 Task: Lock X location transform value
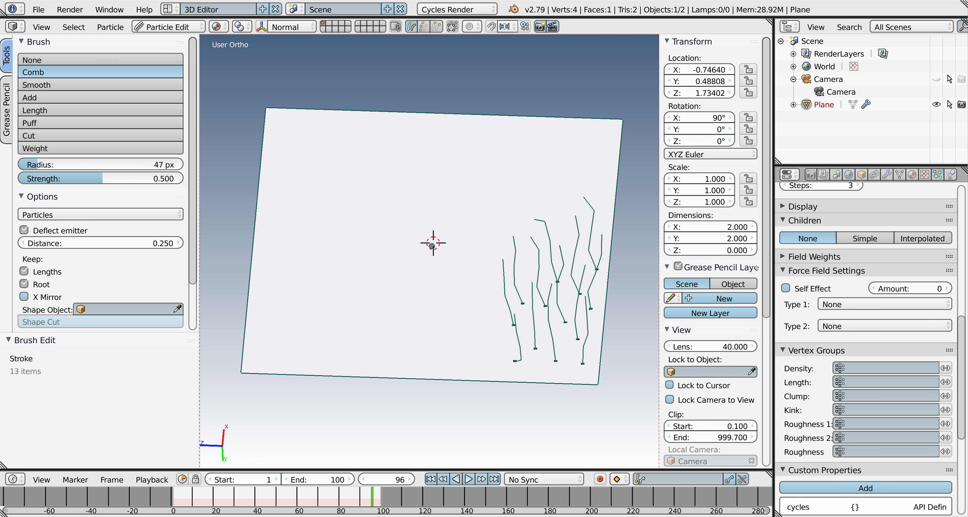click(x=748, y=70)
